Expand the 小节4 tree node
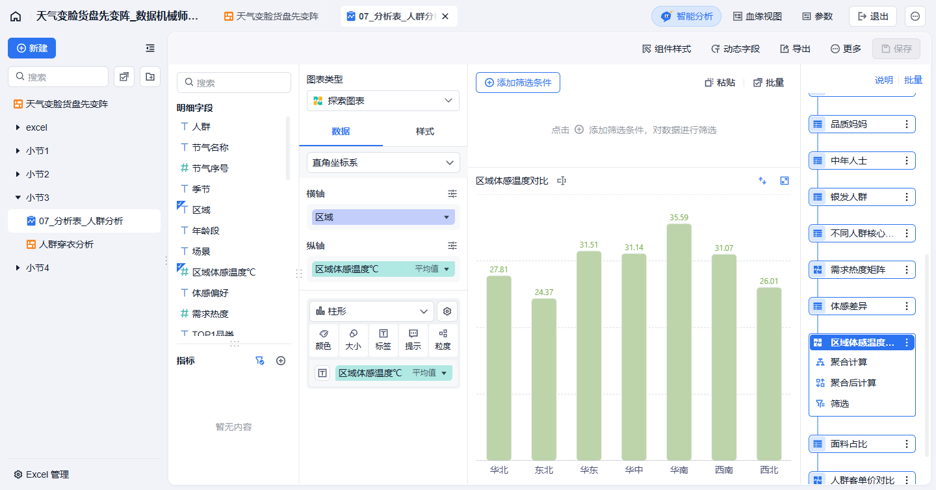This screenshot has height=490, width=936. point(18,268)
